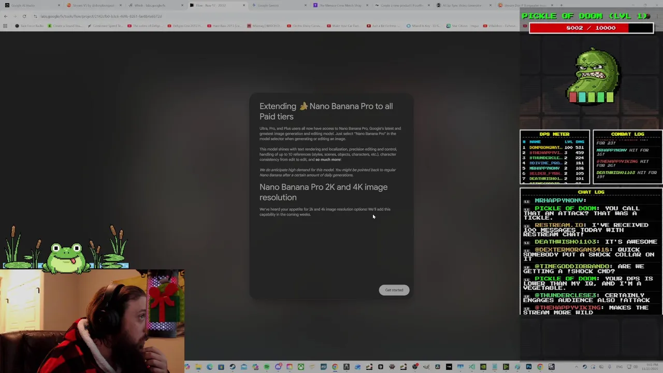Go back with the browser back arrow

tap(5, 16)
